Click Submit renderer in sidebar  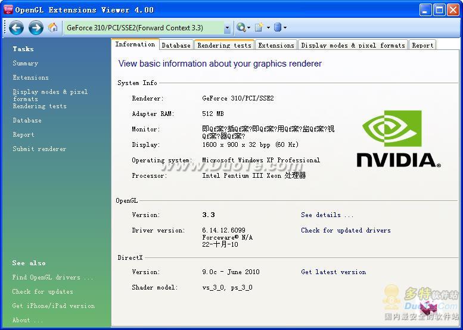point(39,149)
